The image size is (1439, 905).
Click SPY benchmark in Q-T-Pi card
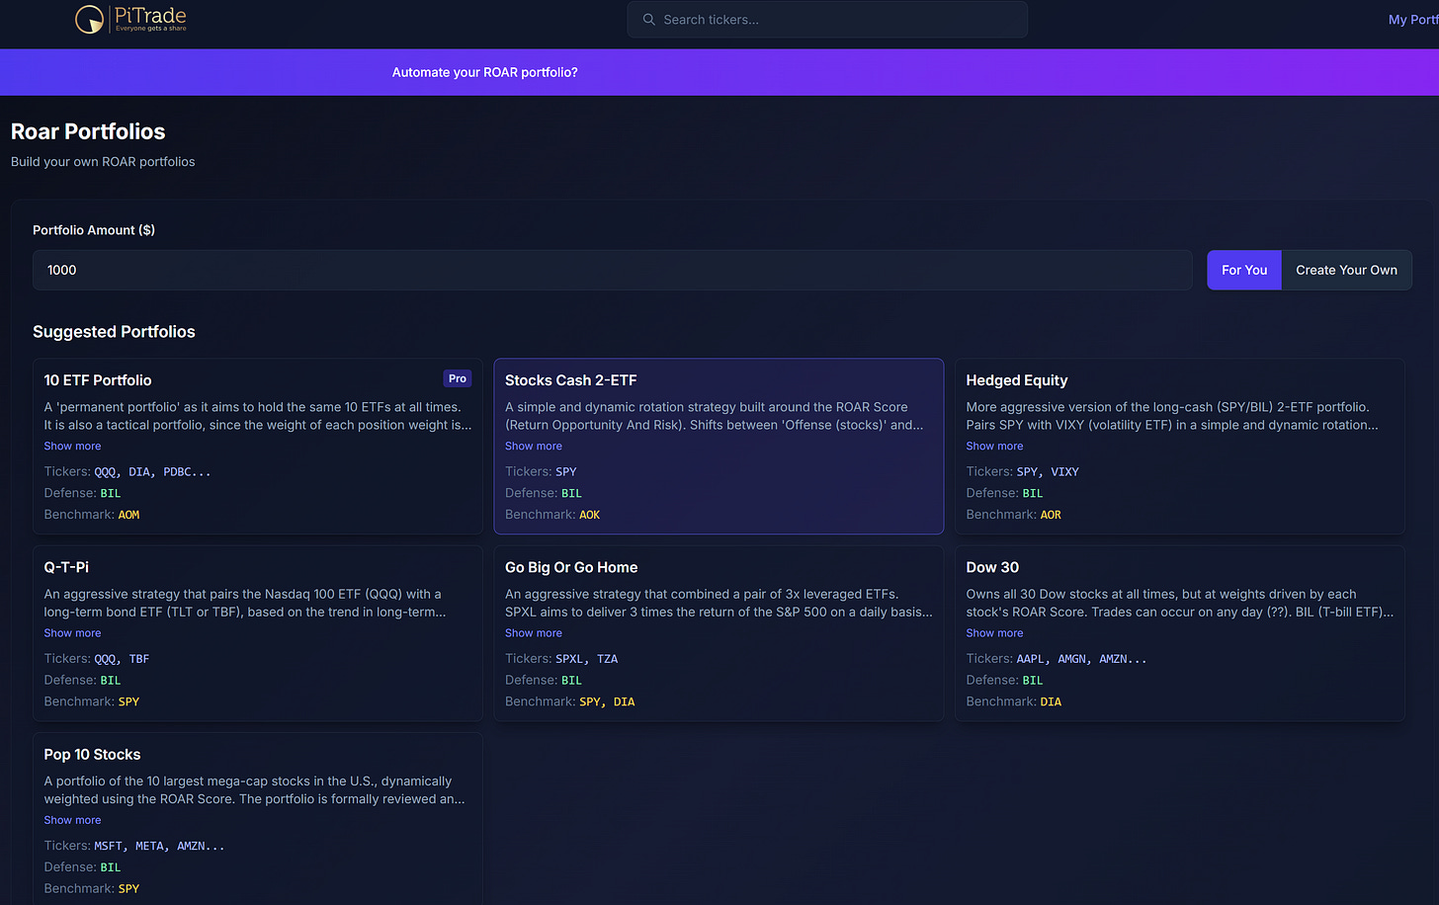[129, 701]
